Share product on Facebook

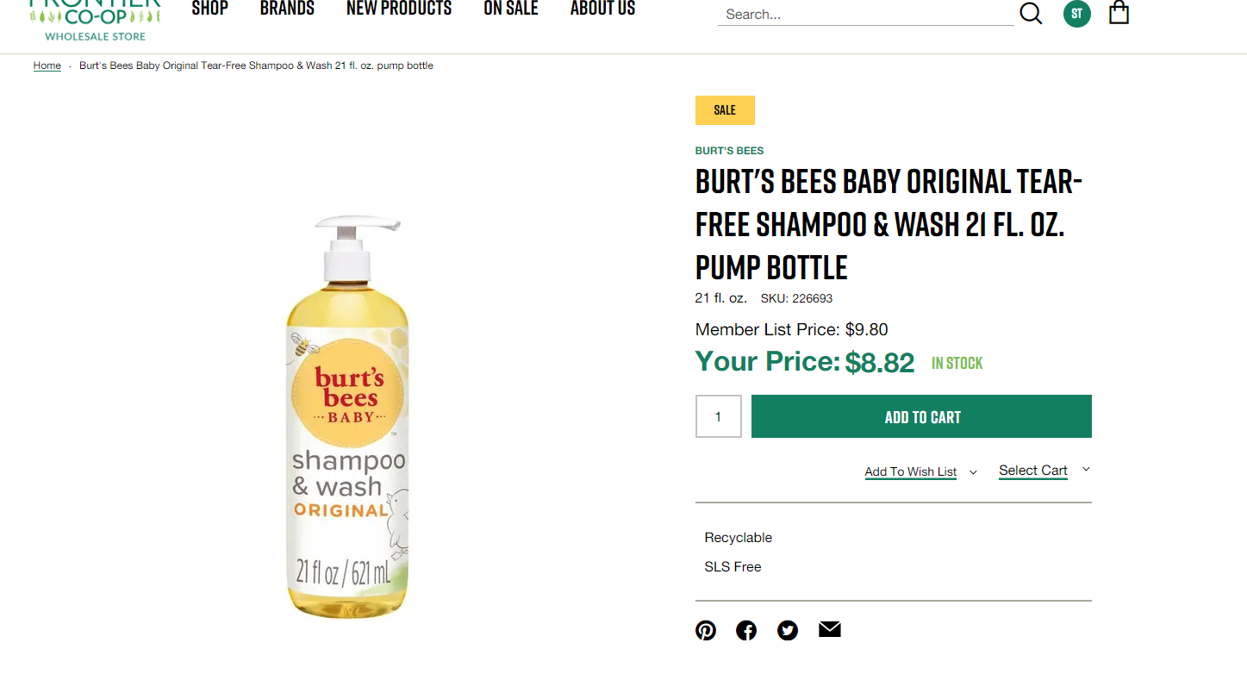click(746, 630)
